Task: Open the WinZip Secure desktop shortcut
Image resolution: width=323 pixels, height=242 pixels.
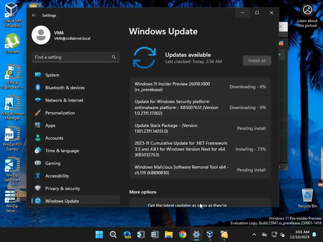Action: (x=12, y=200)
